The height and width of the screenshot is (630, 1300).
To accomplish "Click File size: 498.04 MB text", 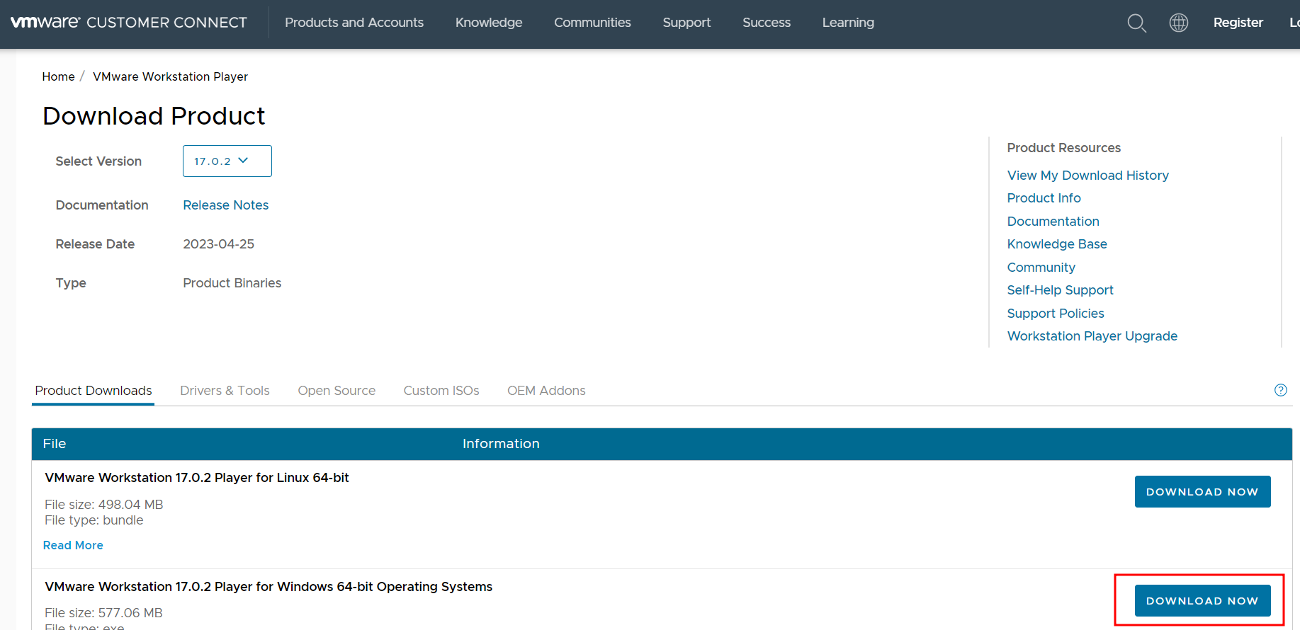I will (104, 505).
